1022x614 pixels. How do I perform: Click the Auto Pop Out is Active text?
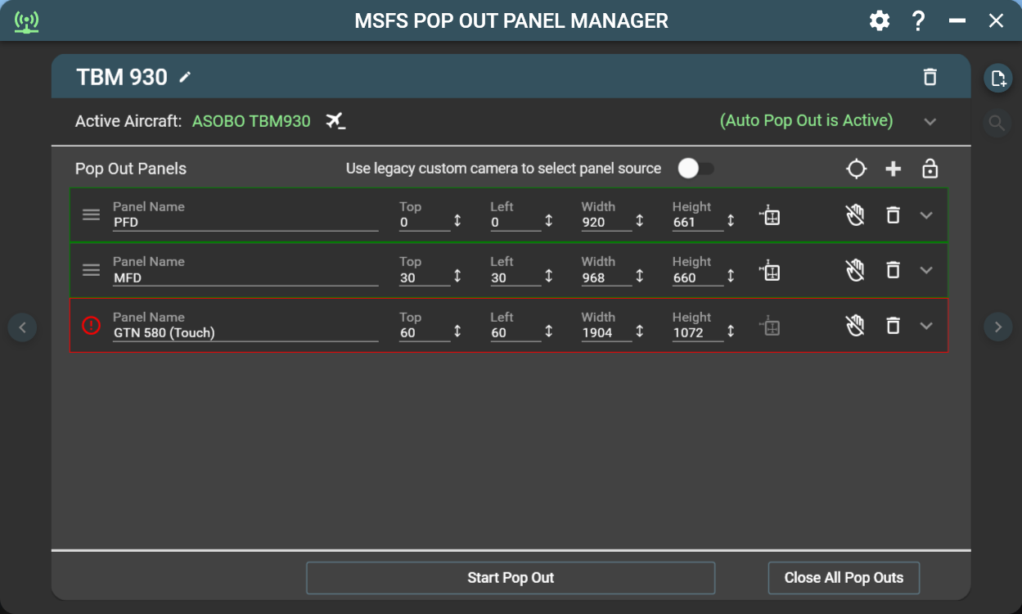(x=806, y=120)
